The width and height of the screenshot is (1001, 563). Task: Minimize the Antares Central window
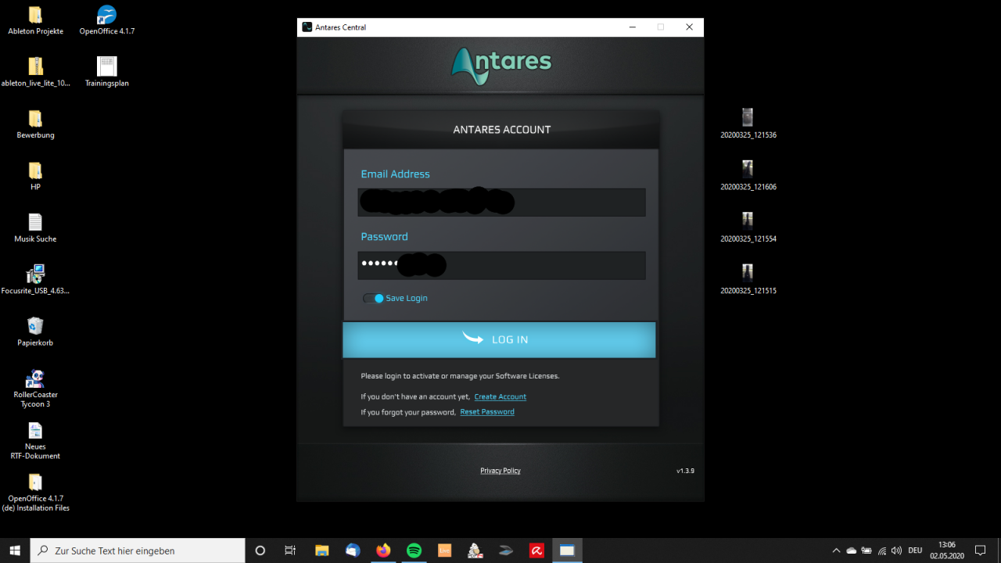632,27
